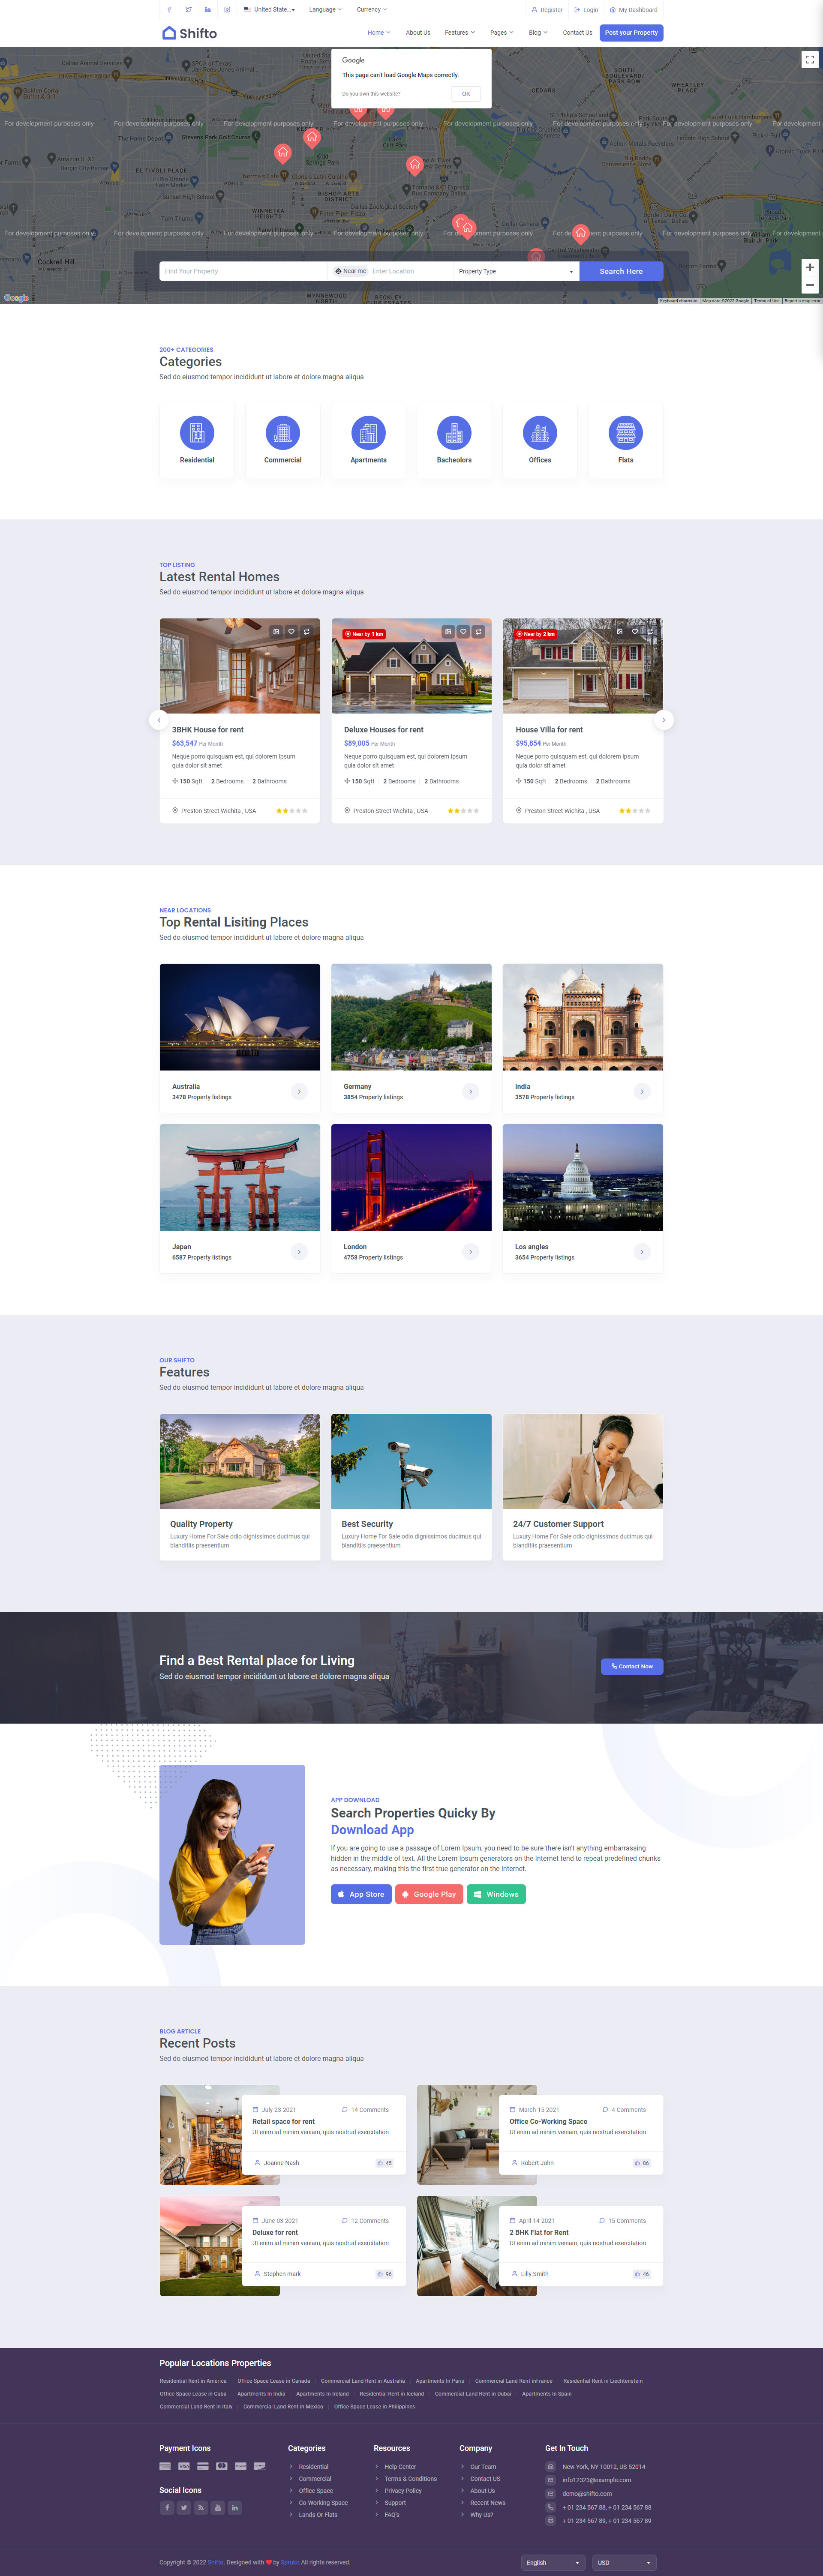Select the Offices category icon
823x2576 pixels.
pyautogui.click(x=540, y=433)
